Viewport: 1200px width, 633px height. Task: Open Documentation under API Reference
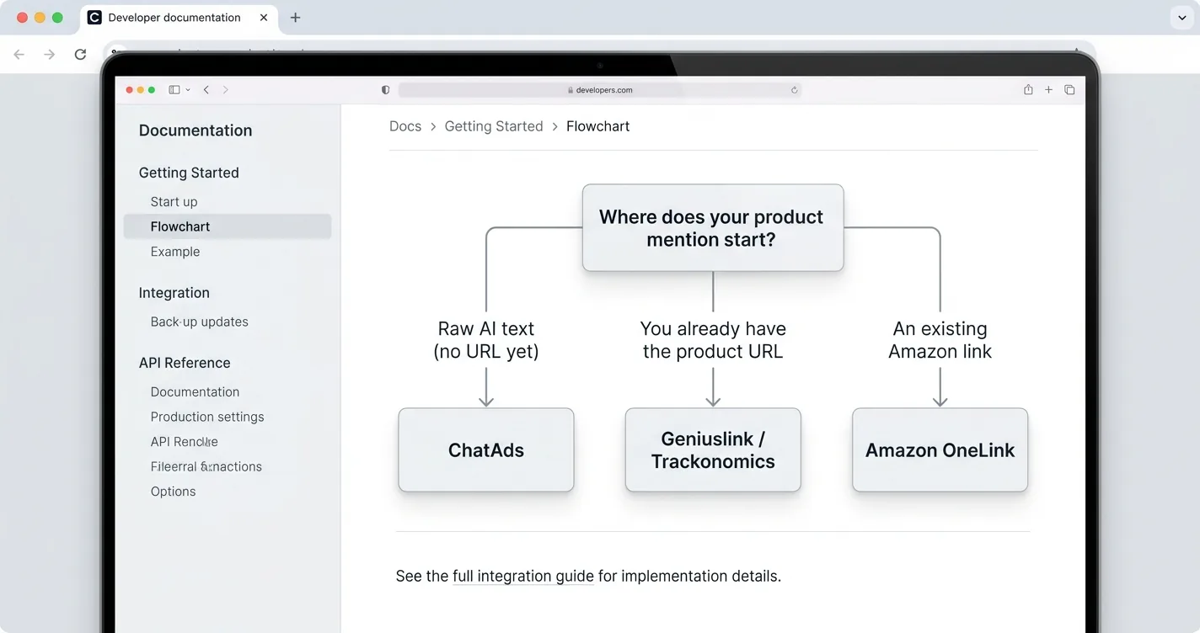point(195,392)
